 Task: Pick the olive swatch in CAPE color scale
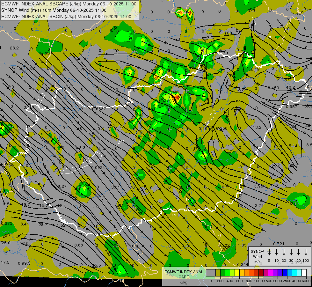pos(218,273)
